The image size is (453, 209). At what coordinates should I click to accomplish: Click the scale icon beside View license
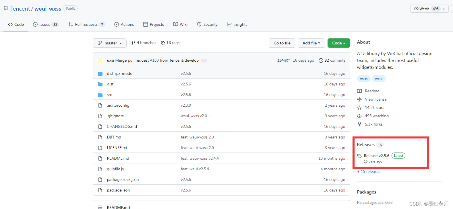(x=359, y=99)
